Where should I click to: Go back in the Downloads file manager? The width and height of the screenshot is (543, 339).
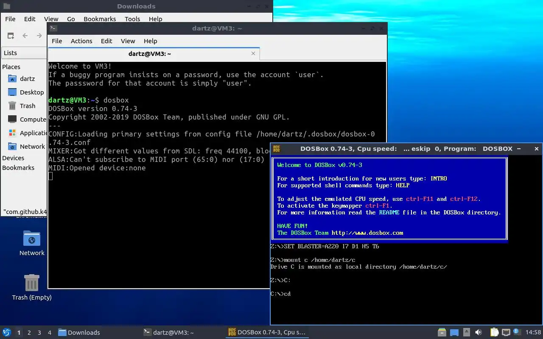(x=25, y=36)
